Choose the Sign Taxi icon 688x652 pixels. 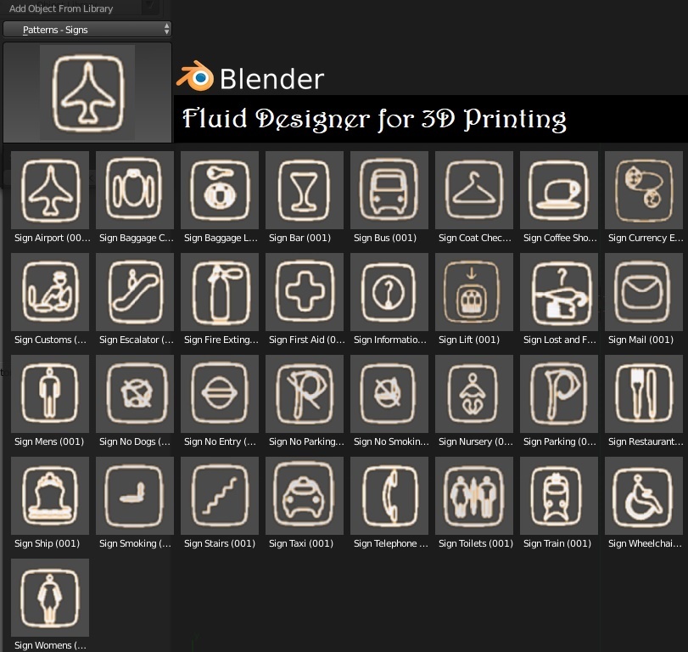pyautogui.click(x=305, y=496)
